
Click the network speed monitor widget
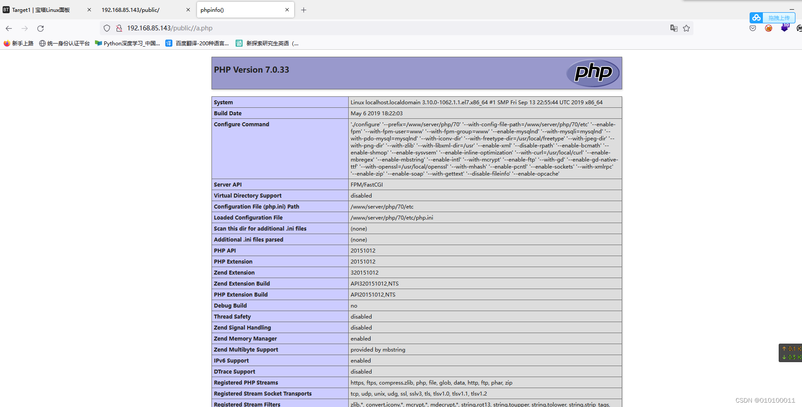791,353
